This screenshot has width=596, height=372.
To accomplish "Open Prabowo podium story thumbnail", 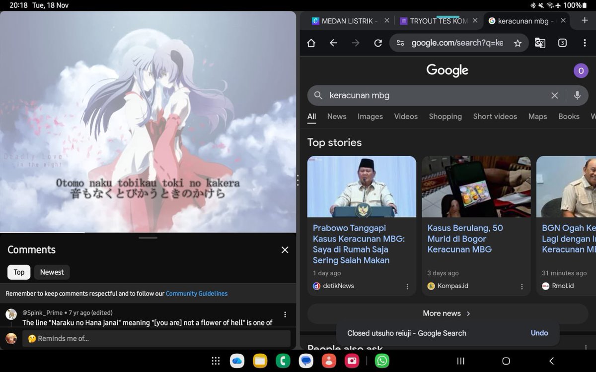I will coord(362,186).
